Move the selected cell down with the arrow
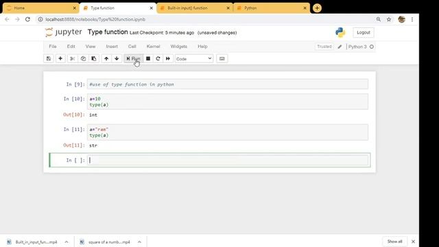The width and height of the screenshot is (439, 247). click(117, 58)
